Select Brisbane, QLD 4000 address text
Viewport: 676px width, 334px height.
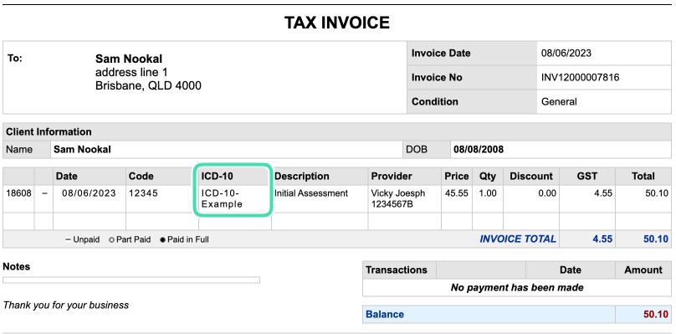coord(148,86)
